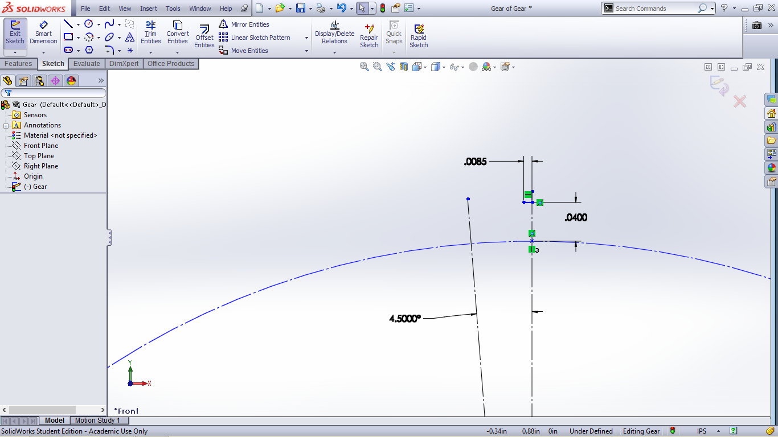Toggle Rapid Sketch mode
The width and height of the screenshot is (778, 437).
(419, 36)
